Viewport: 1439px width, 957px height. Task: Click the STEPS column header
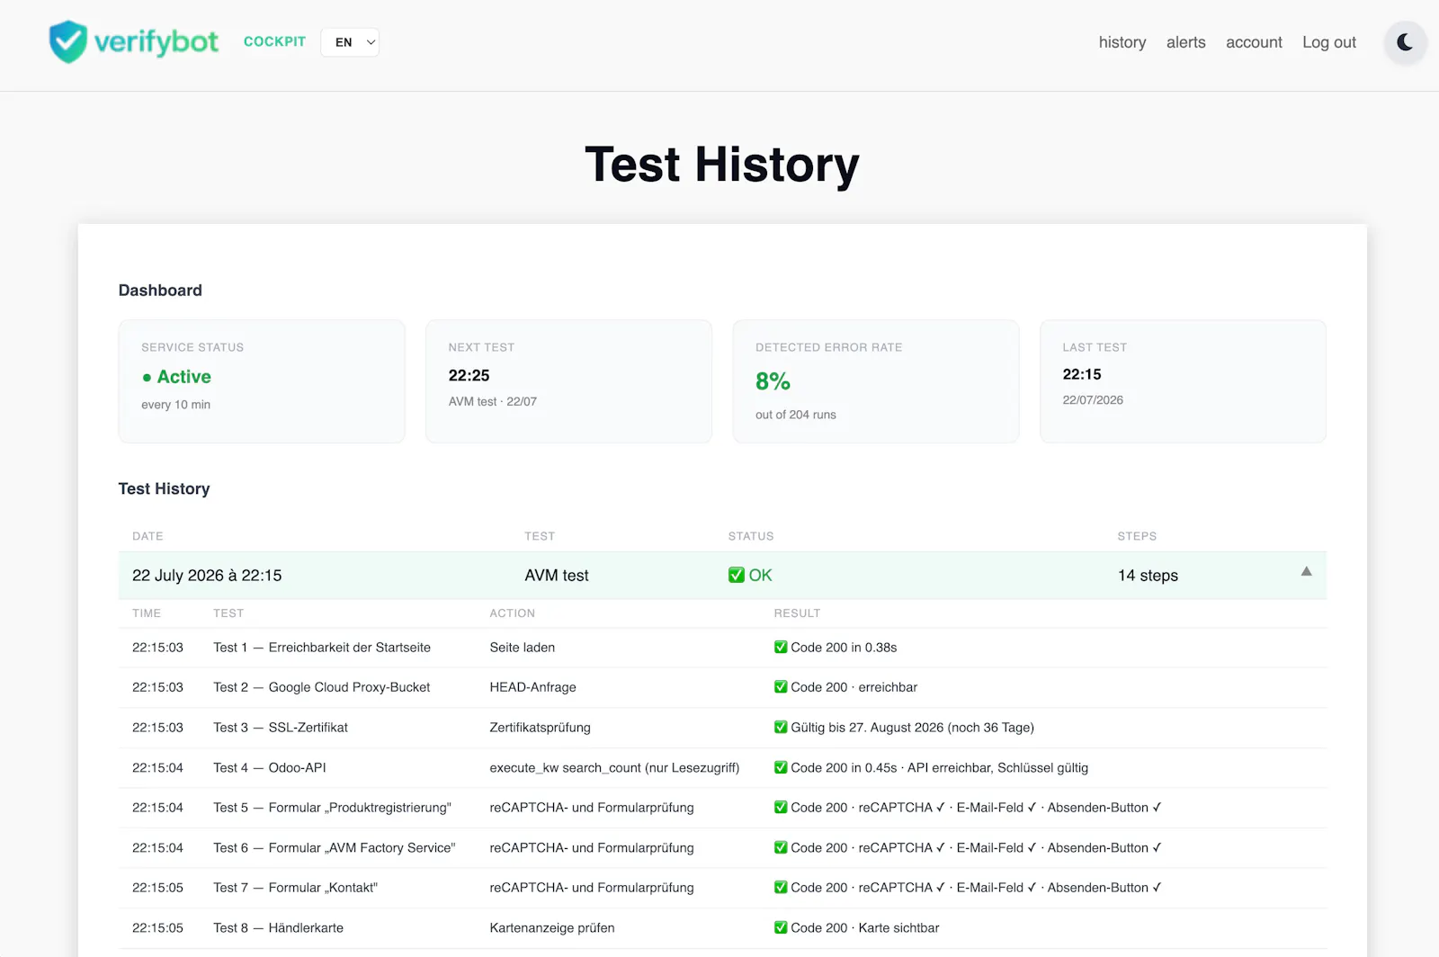1137,536
